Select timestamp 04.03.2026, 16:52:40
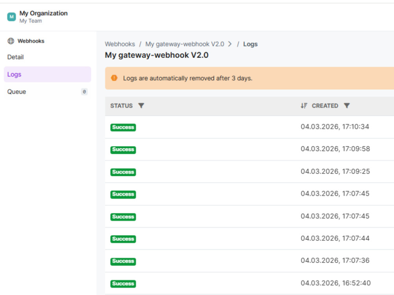Image resolution: width=394 pixels, height=295 pixels. [x=335, y=283]
